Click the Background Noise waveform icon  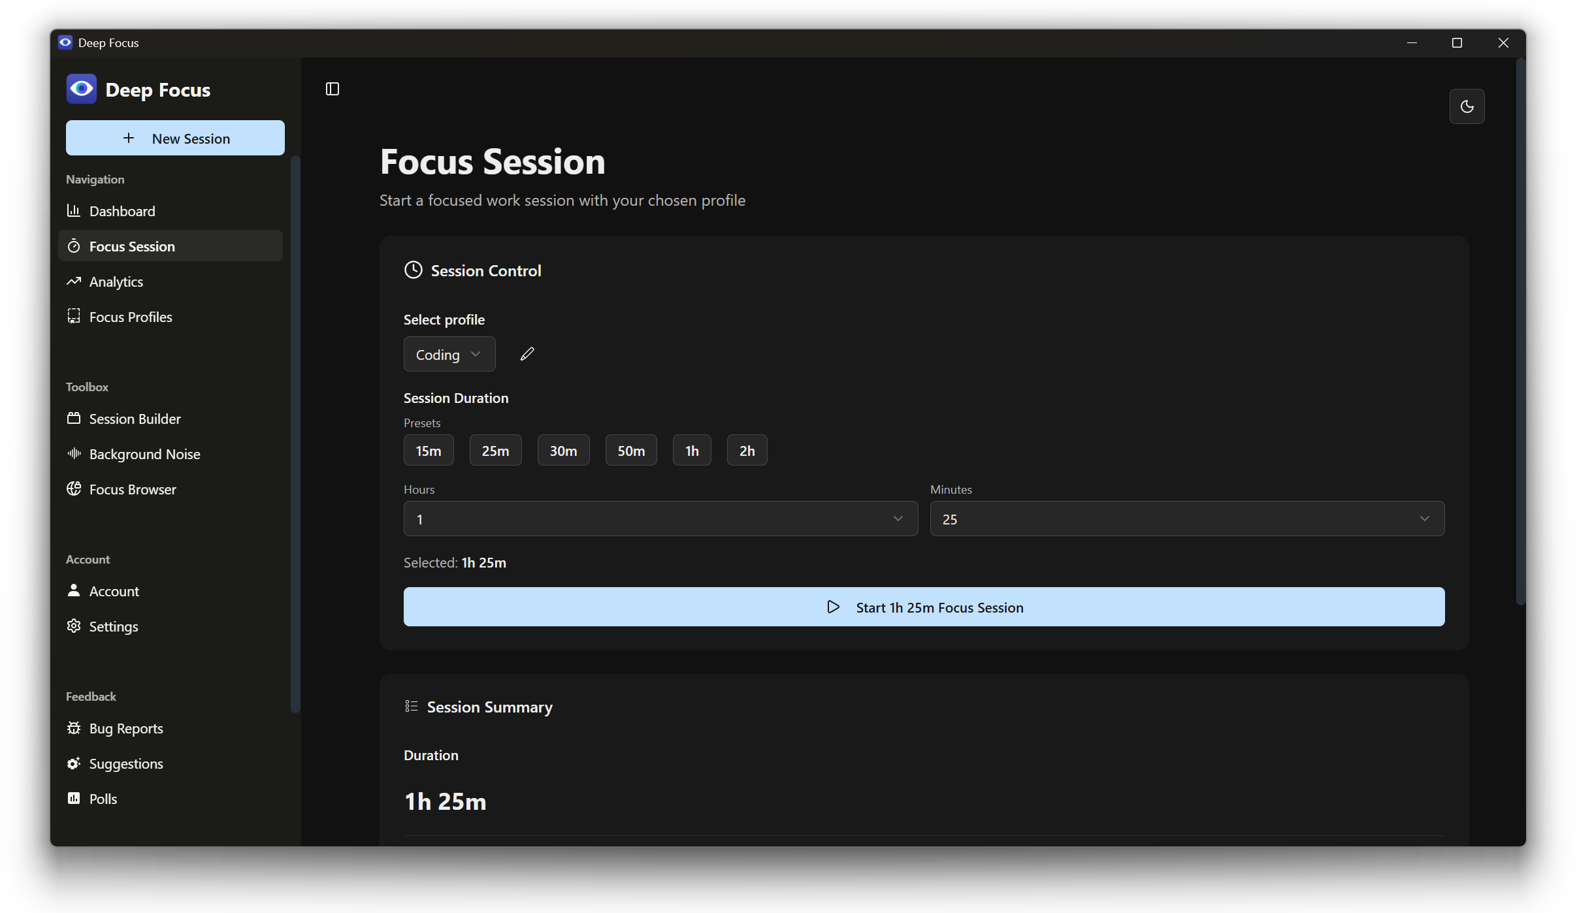[74, 454]
